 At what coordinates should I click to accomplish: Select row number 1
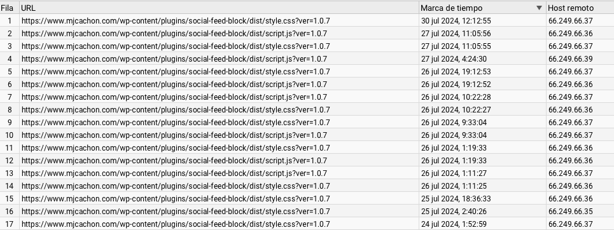coord(10,21)
